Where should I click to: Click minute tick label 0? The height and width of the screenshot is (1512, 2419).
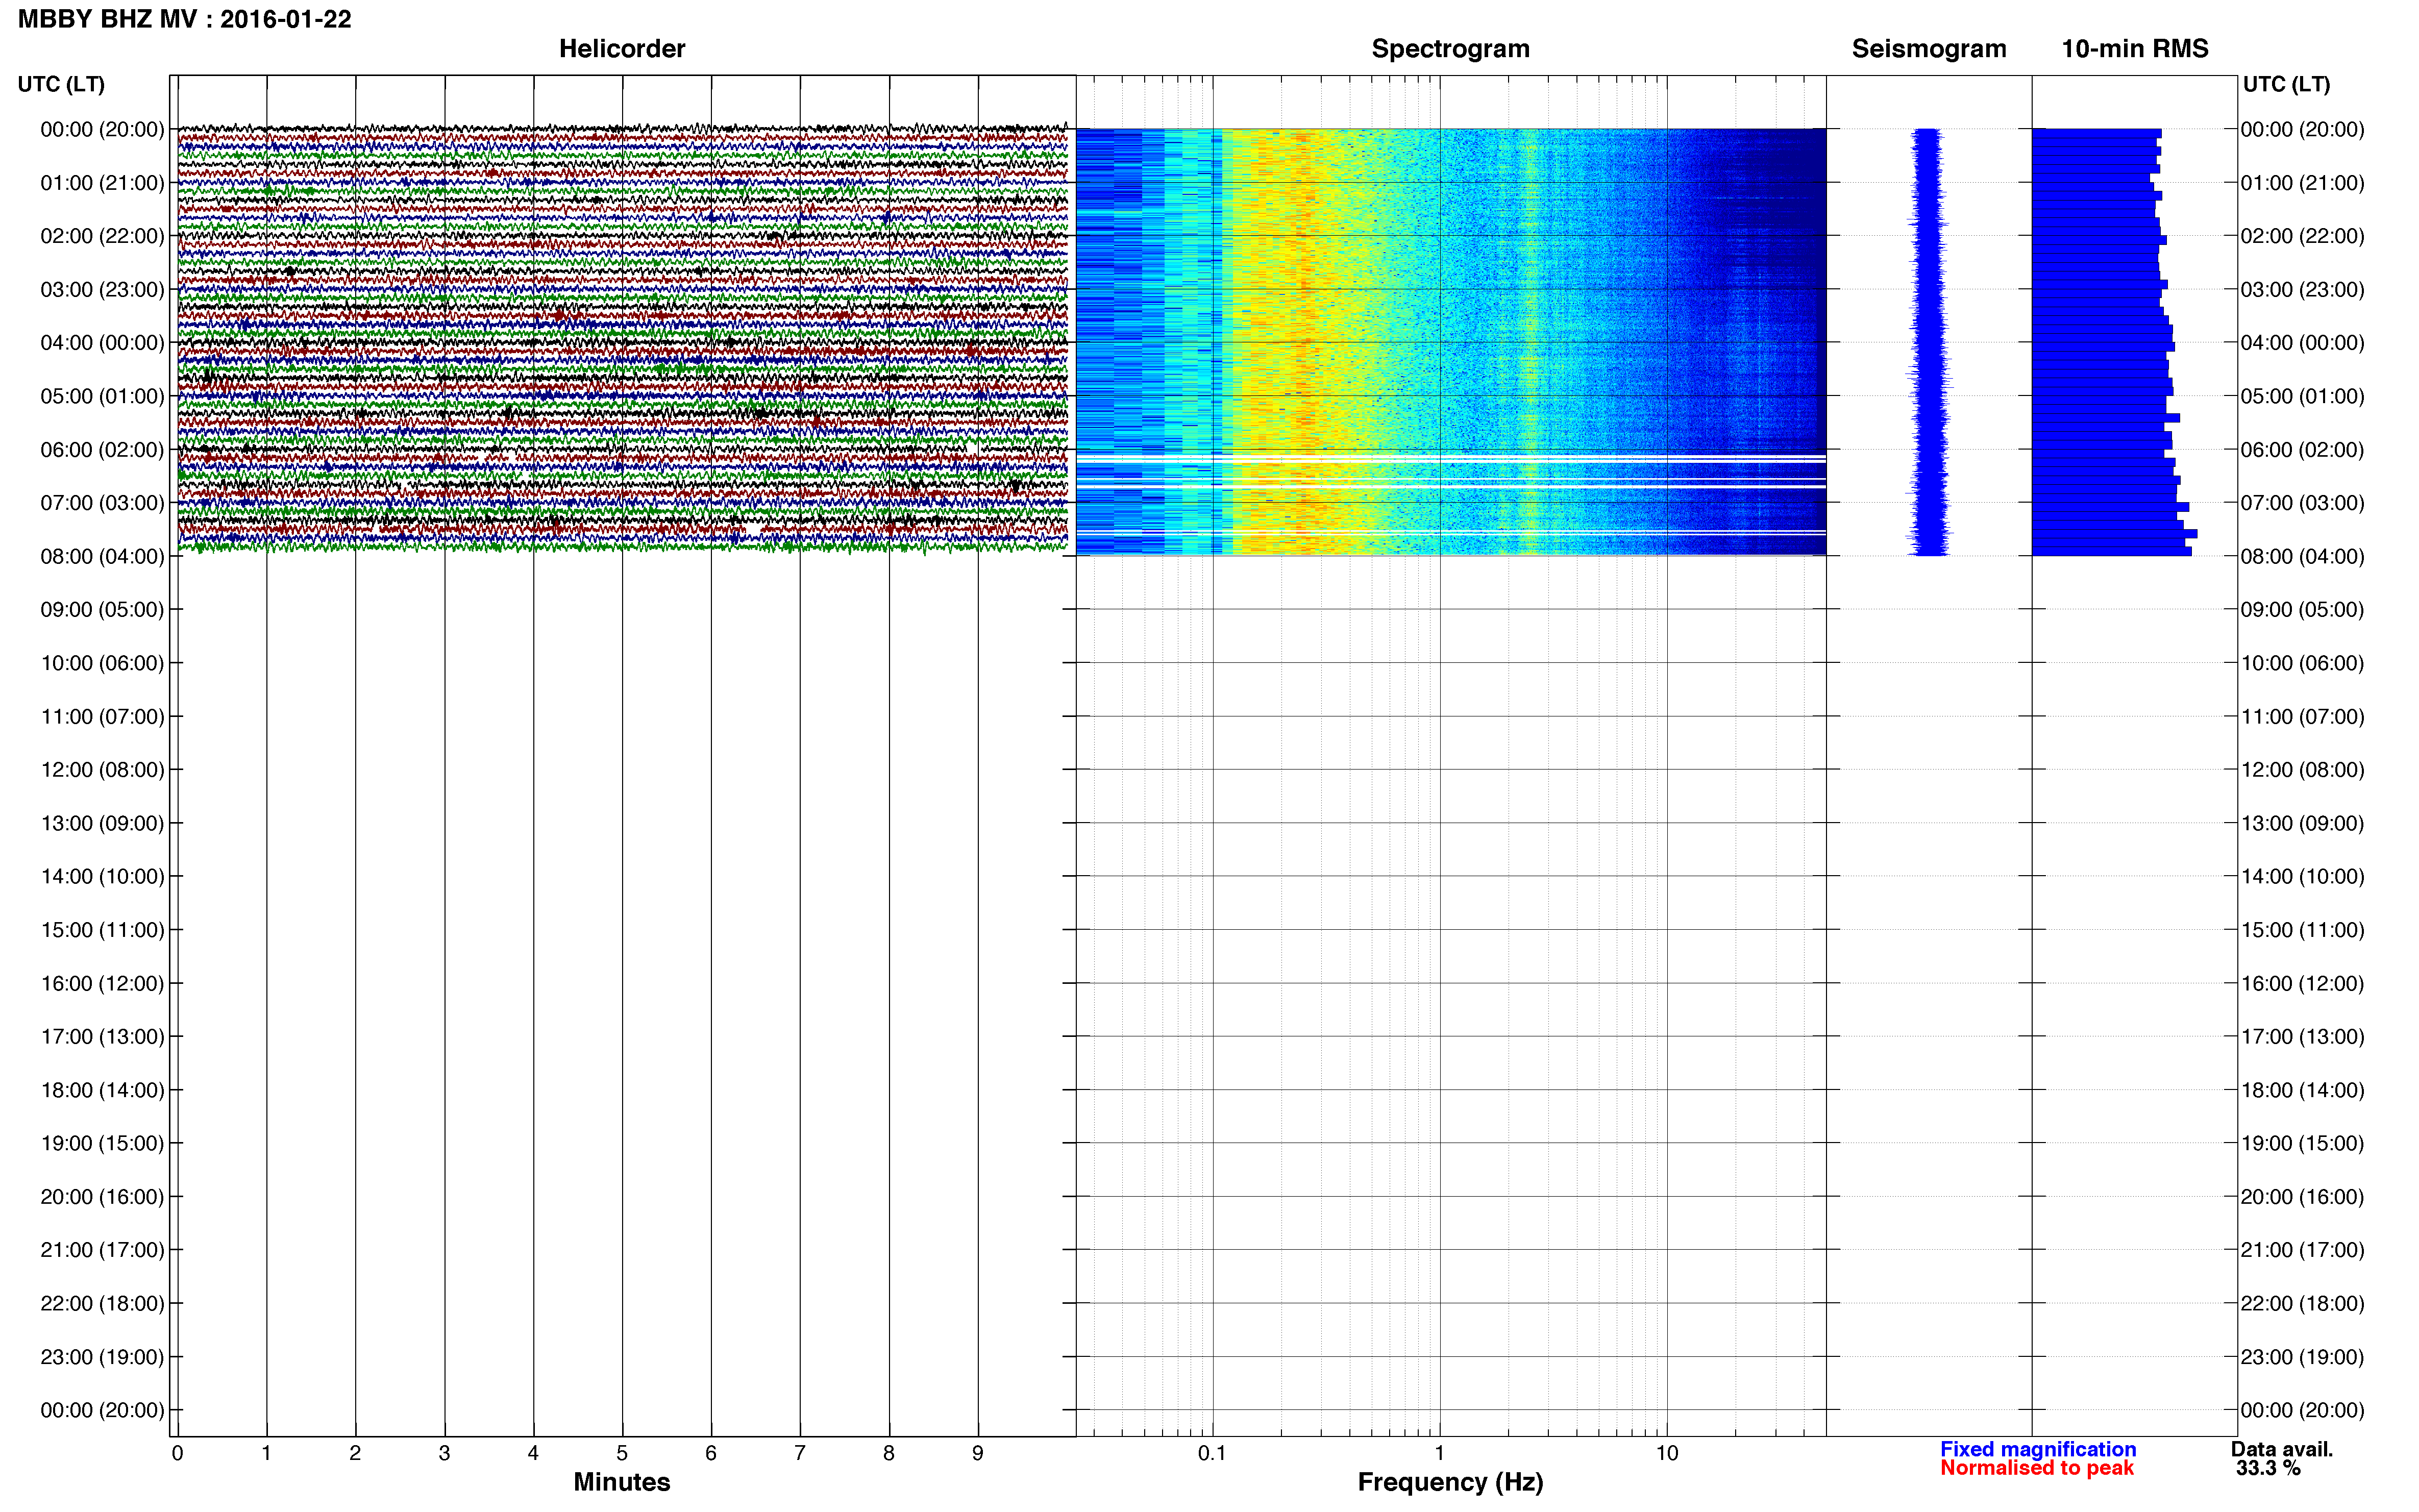[x=178, y=1454]
